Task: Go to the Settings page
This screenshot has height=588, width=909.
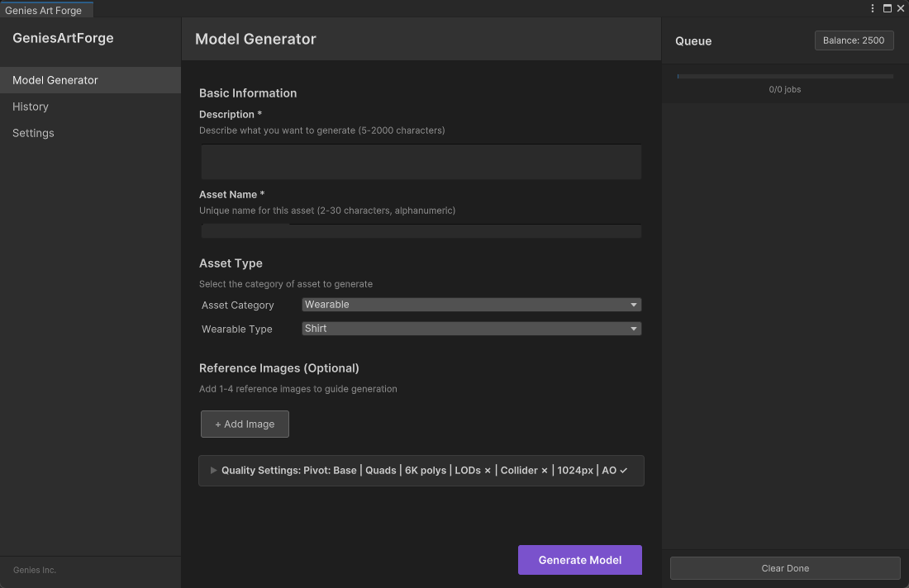Action: (33, 133)
